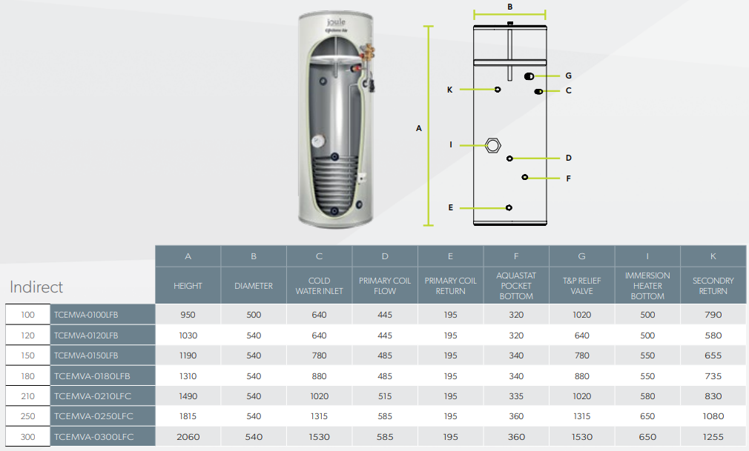
Task: Open the DIAMETER column header
Action: pyautogui.click(x=253, y=285)
